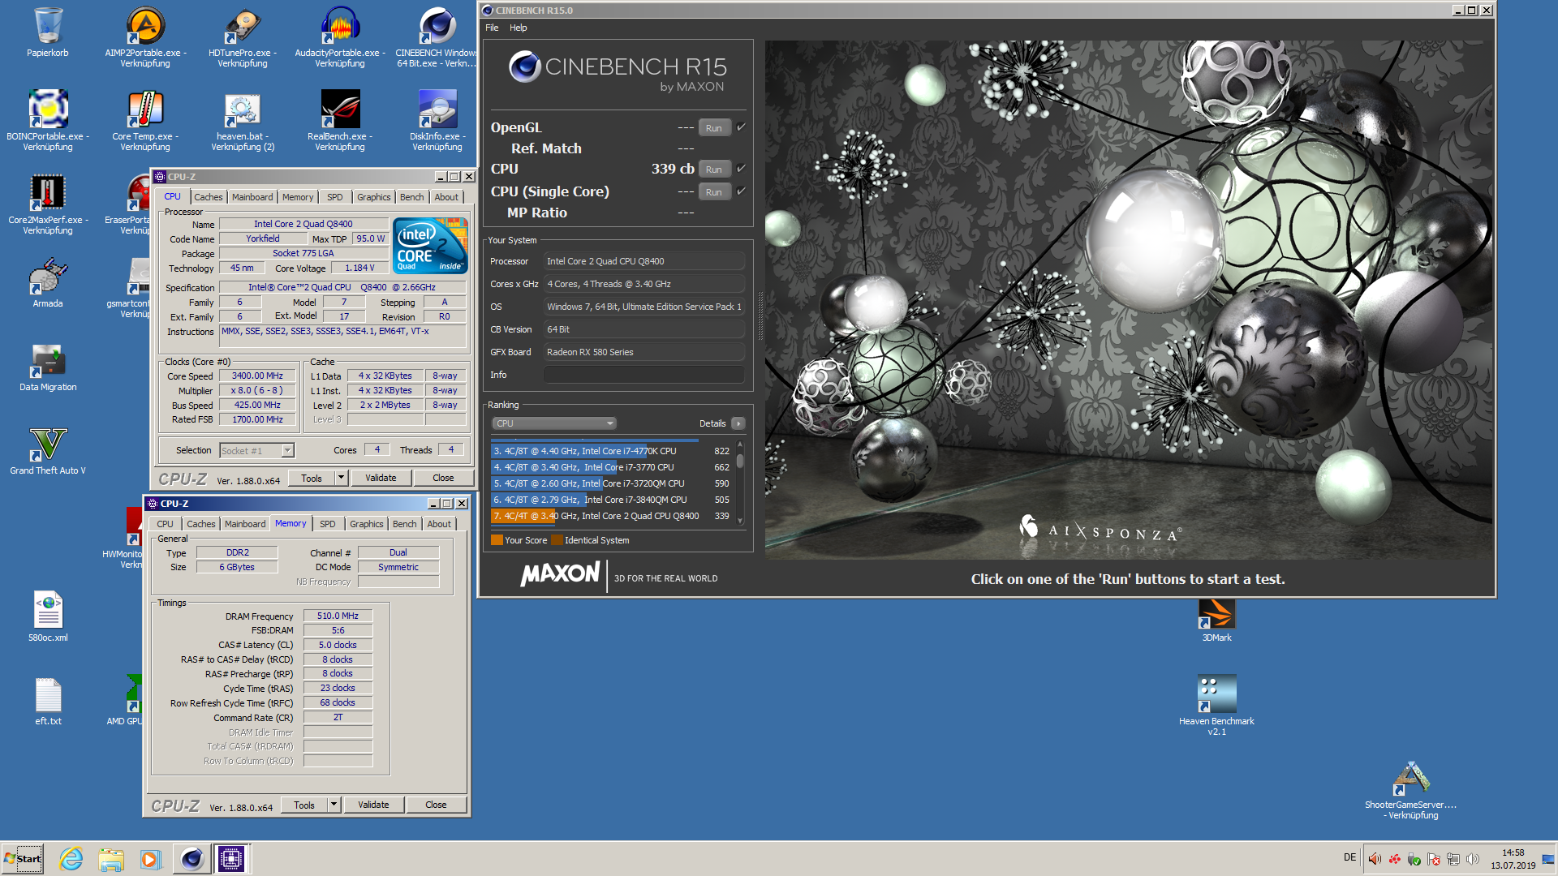Open Tools dropdown arrow in upper CPU-Z
This screenshot has width=1558, height=876.
(342, 478)
